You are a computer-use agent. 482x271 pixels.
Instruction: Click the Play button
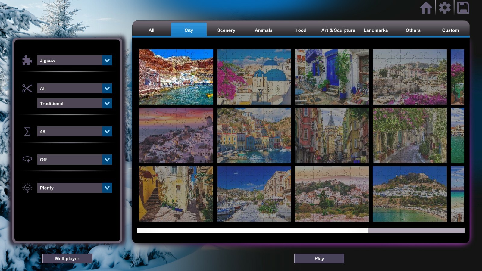coord(319,258)
